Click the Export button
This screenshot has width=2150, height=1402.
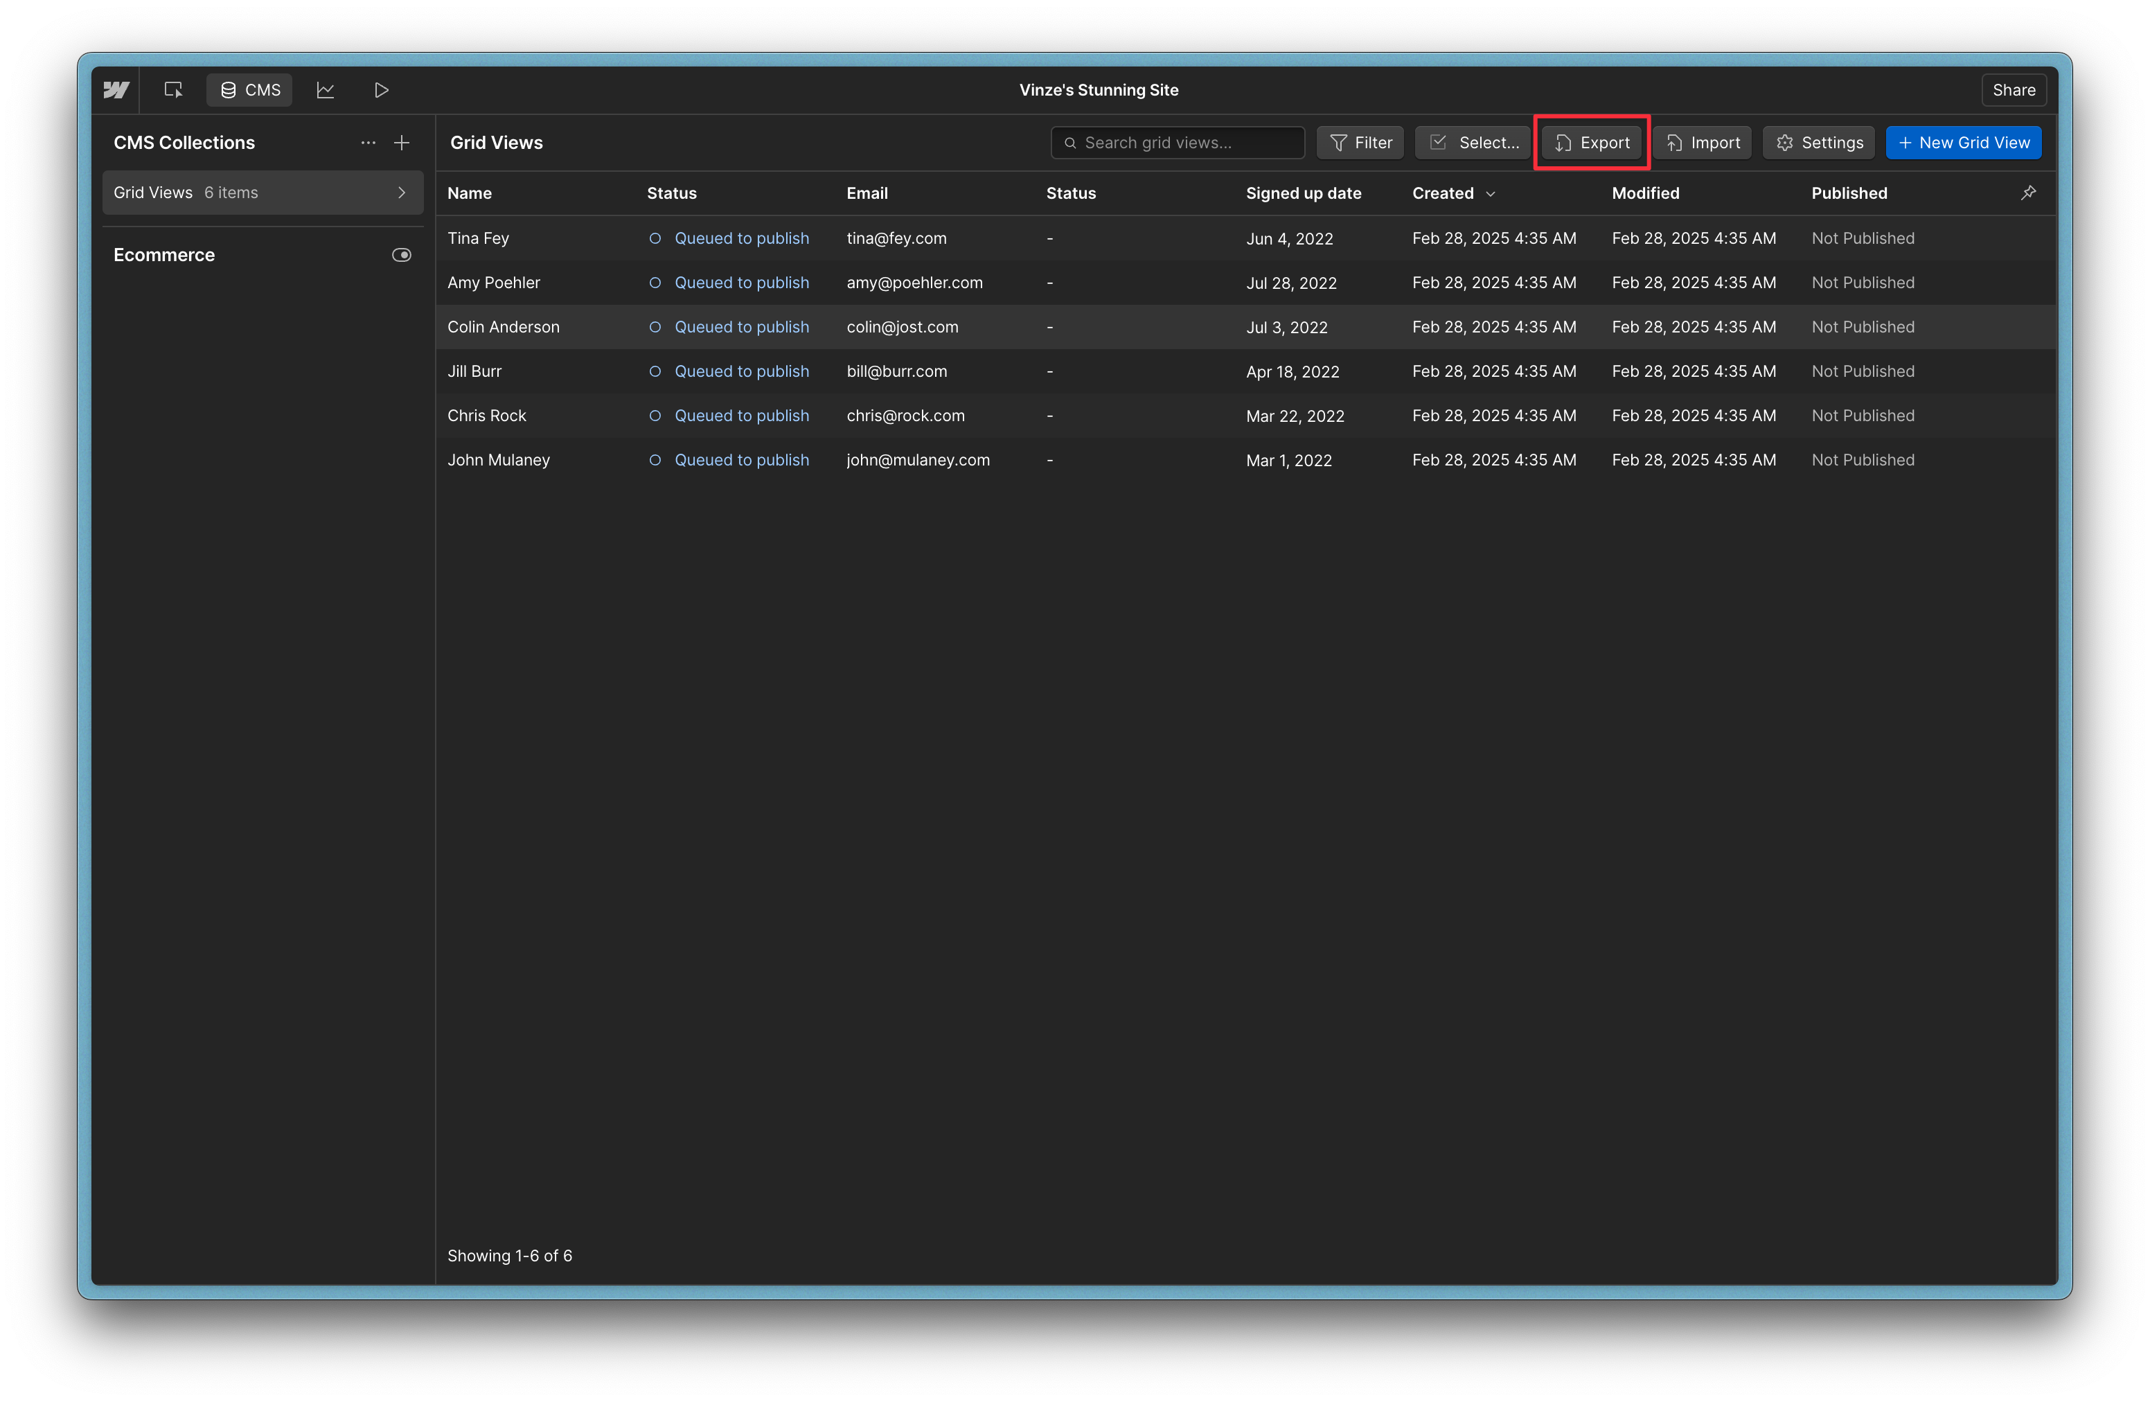point(1591,143)
